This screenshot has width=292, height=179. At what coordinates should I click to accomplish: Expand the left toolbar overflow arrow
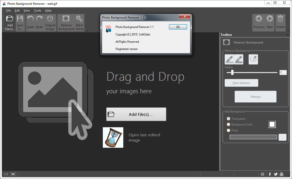coord(87,31)
